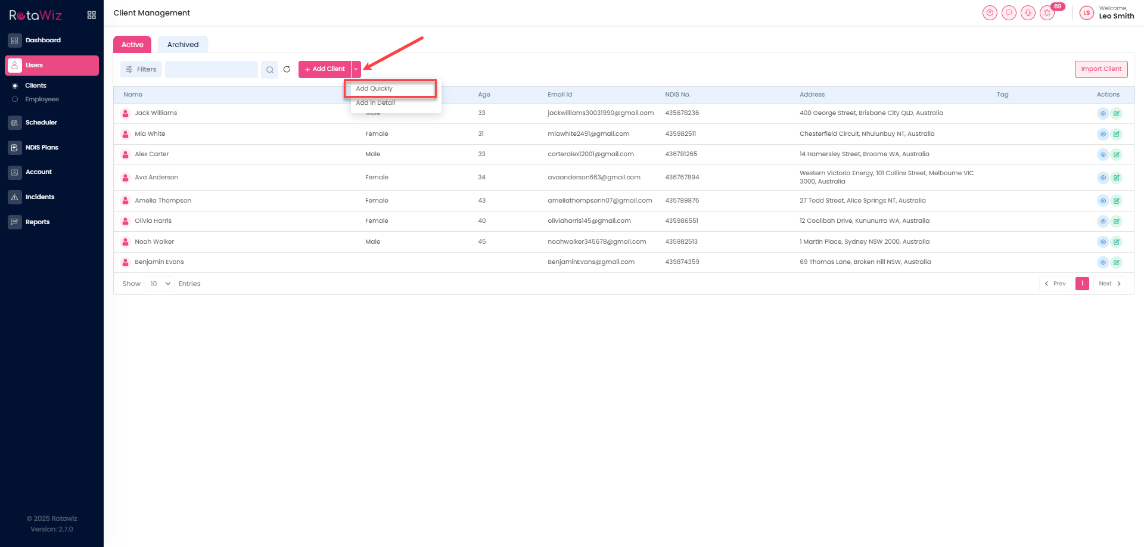View Jack Williams' details via eye icon
Screen dimensions: 1144x547
click(1102, 113)
